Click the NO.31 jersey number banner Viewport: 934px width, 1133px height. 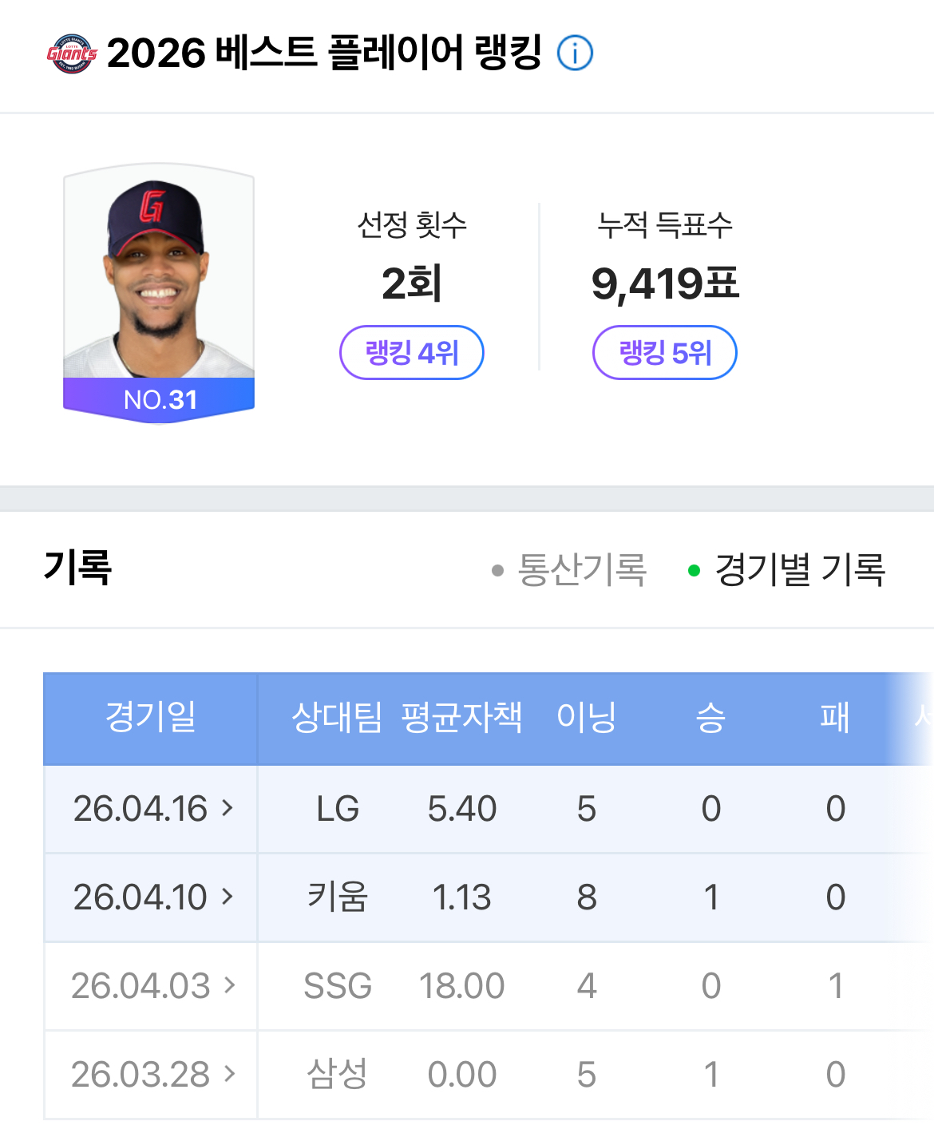click(159, 399)
